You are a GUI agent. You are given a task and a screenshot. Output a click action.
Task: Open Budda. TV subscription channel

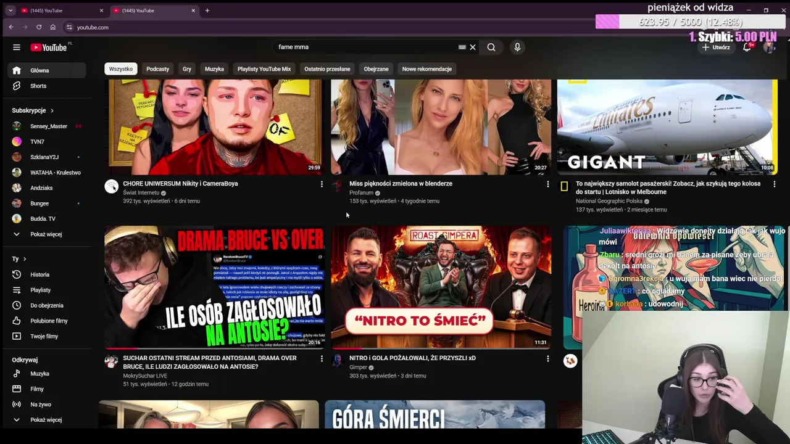(46, 219)
